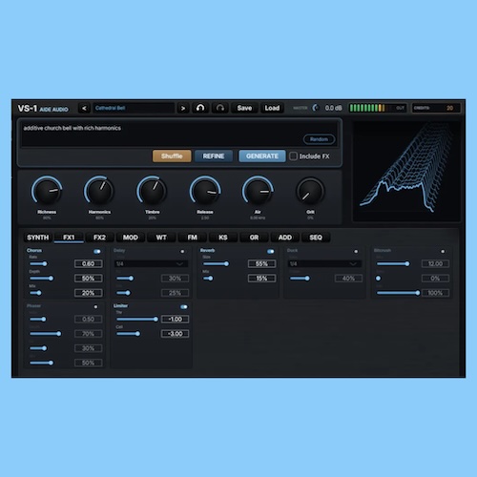Click the Bitcrush 100% mix slider
Screen dimensions: 477x477
(398, 293)
